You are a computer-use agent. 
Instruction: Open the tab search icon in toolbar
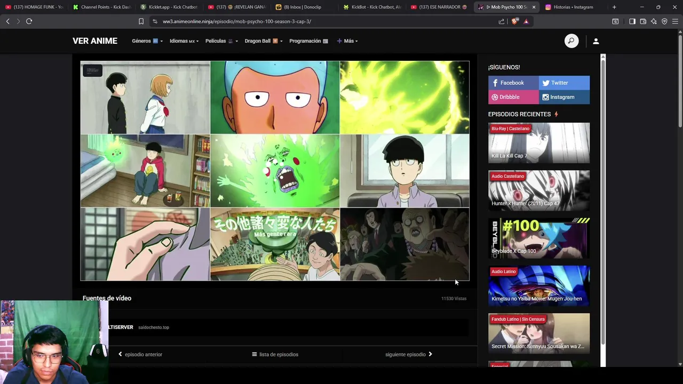615,21
